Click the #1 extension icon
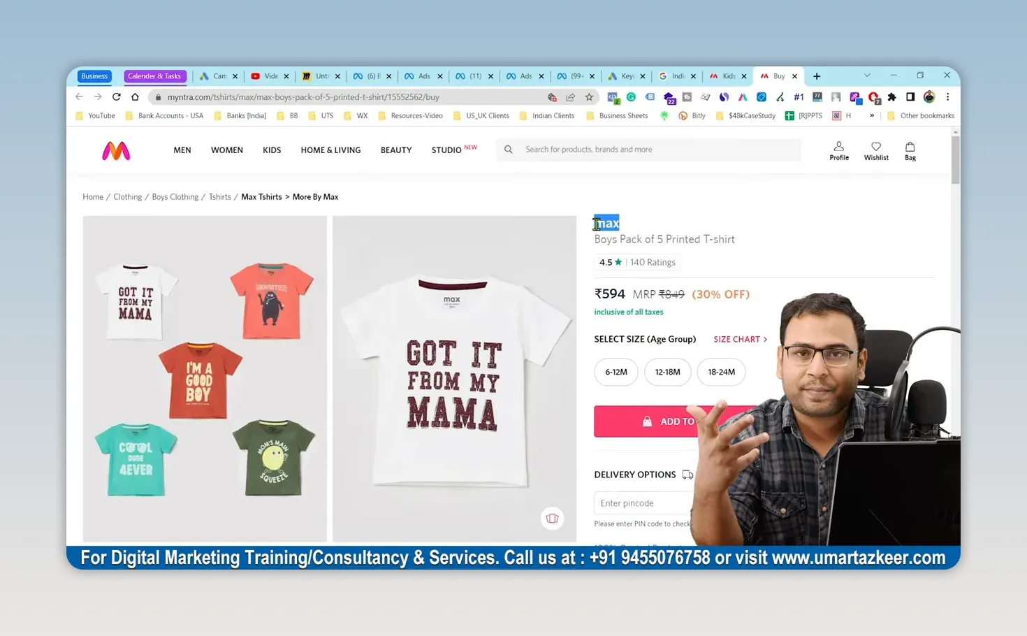1027x636 pixels. coord(799,97)
